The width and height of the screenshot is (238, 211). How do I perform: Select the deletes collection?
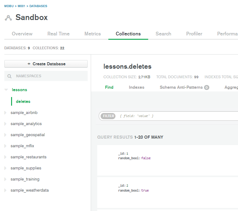pos(23,101)
